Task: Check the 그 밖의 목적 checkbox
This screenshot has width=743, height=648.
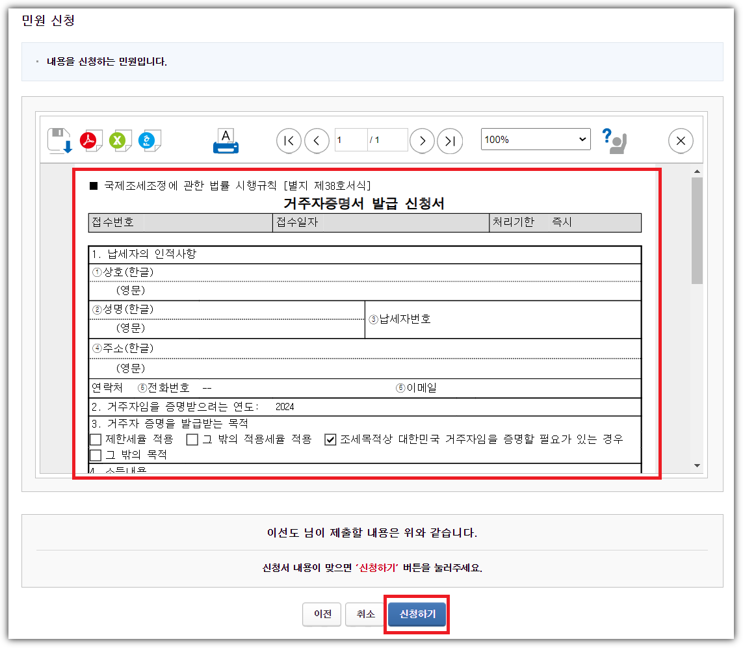Action: 95,454
